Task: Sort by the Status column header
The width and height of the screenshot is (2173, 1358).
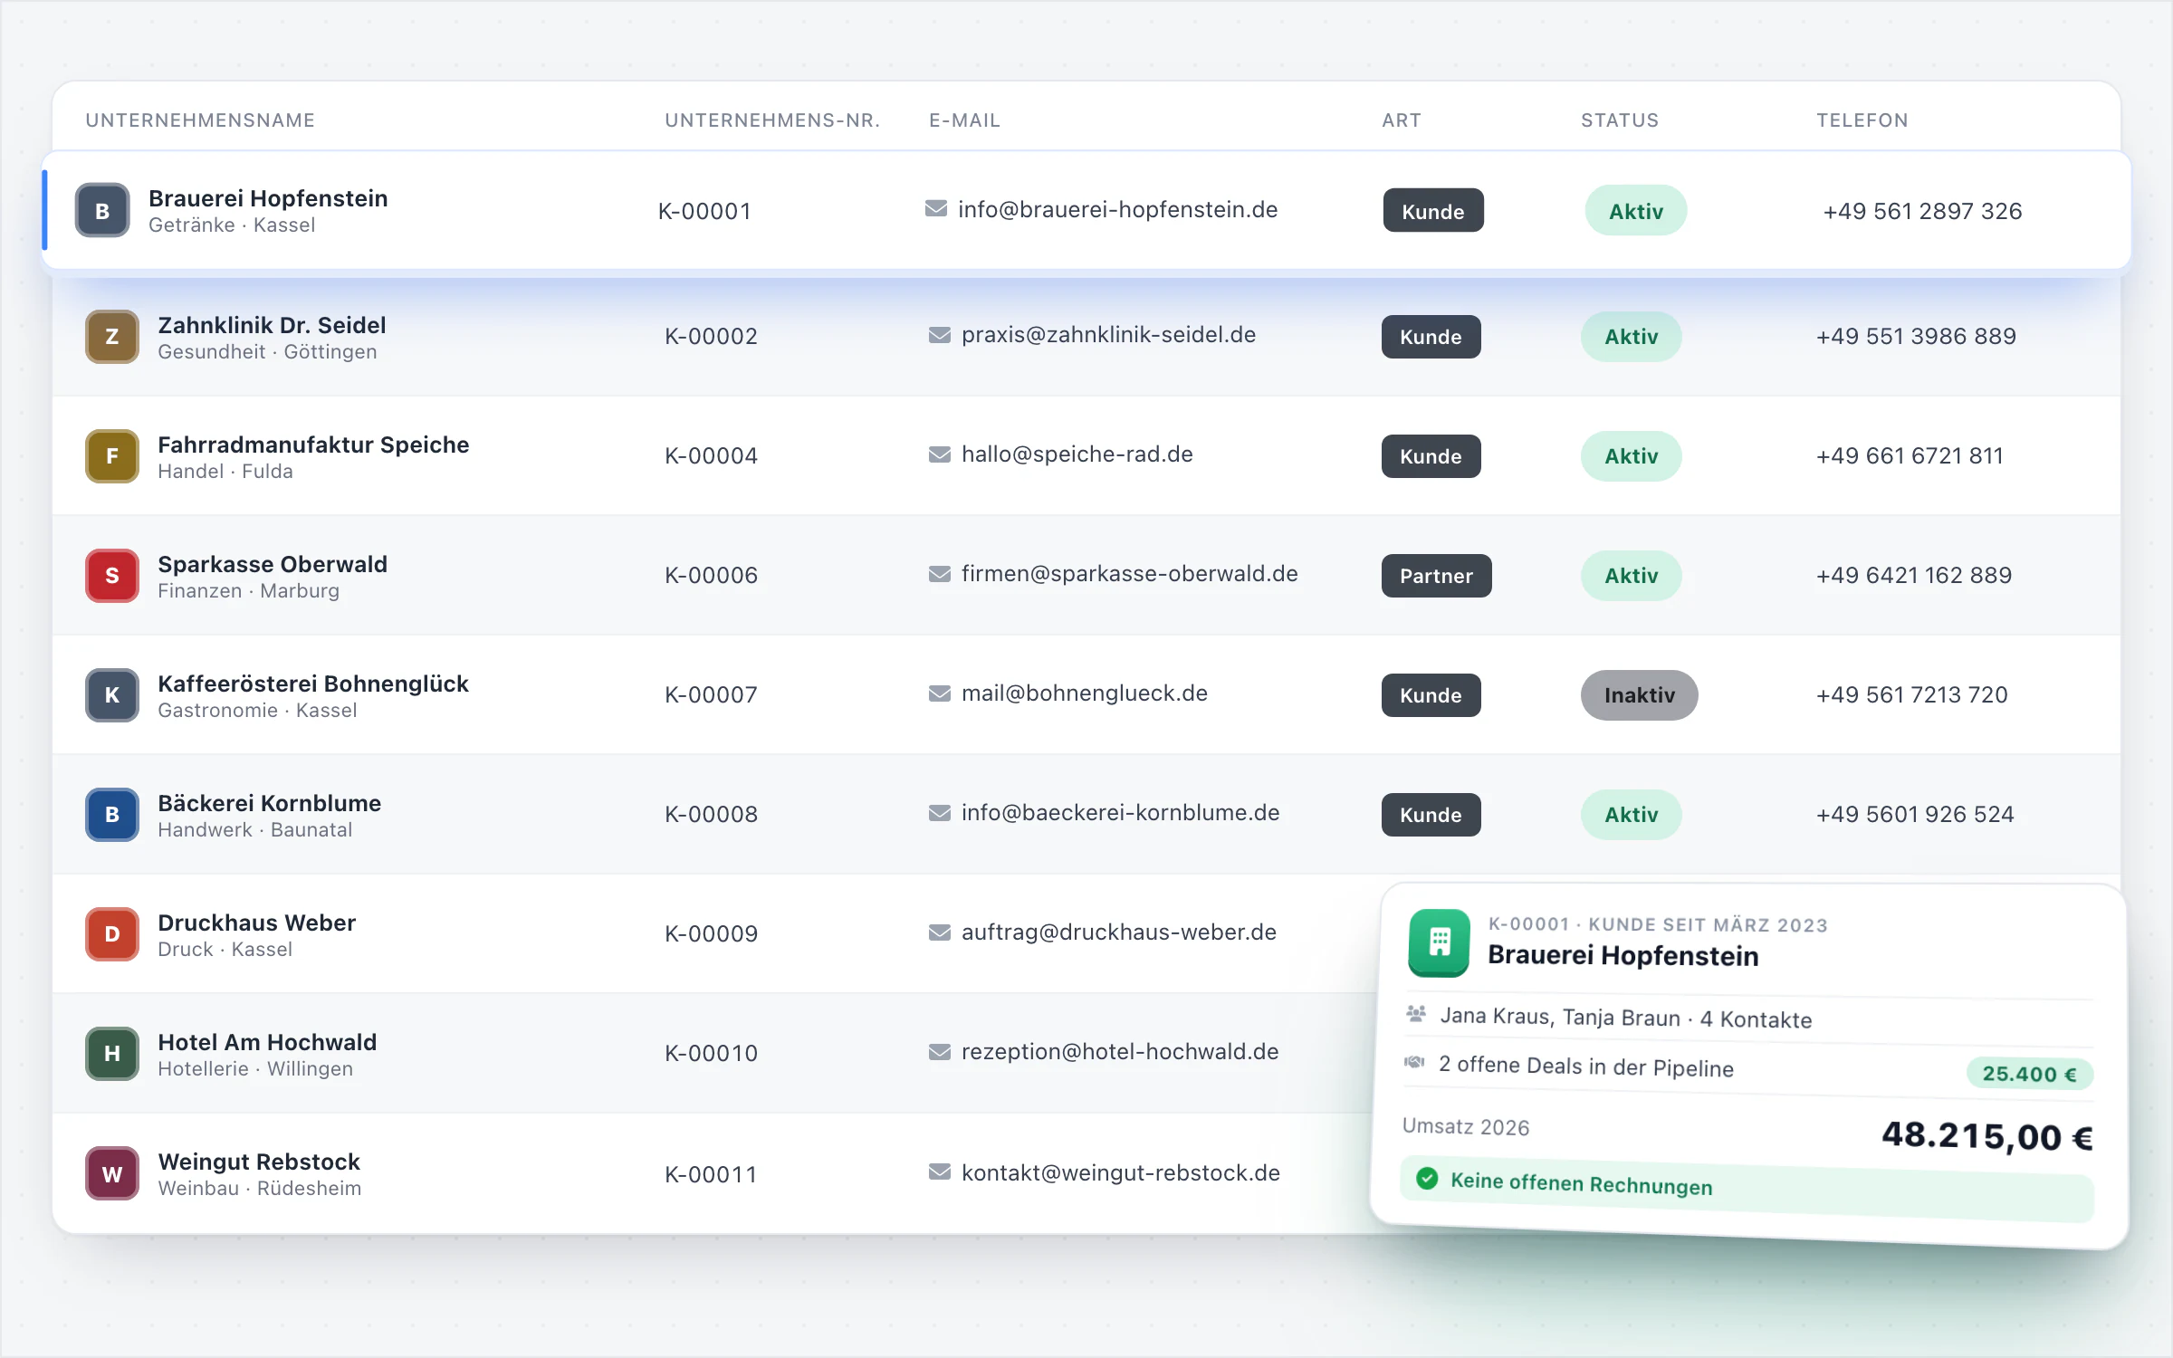Action: pyautogui.click(x=1620, y=120)
